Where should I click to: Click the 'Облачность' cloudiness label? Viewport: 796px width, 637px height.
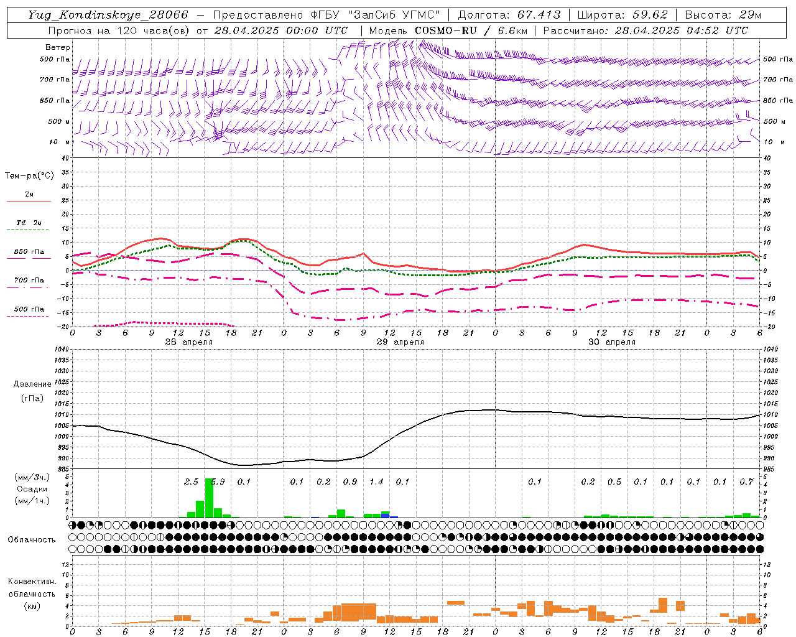pyautogui.click(x=32, y=540)
